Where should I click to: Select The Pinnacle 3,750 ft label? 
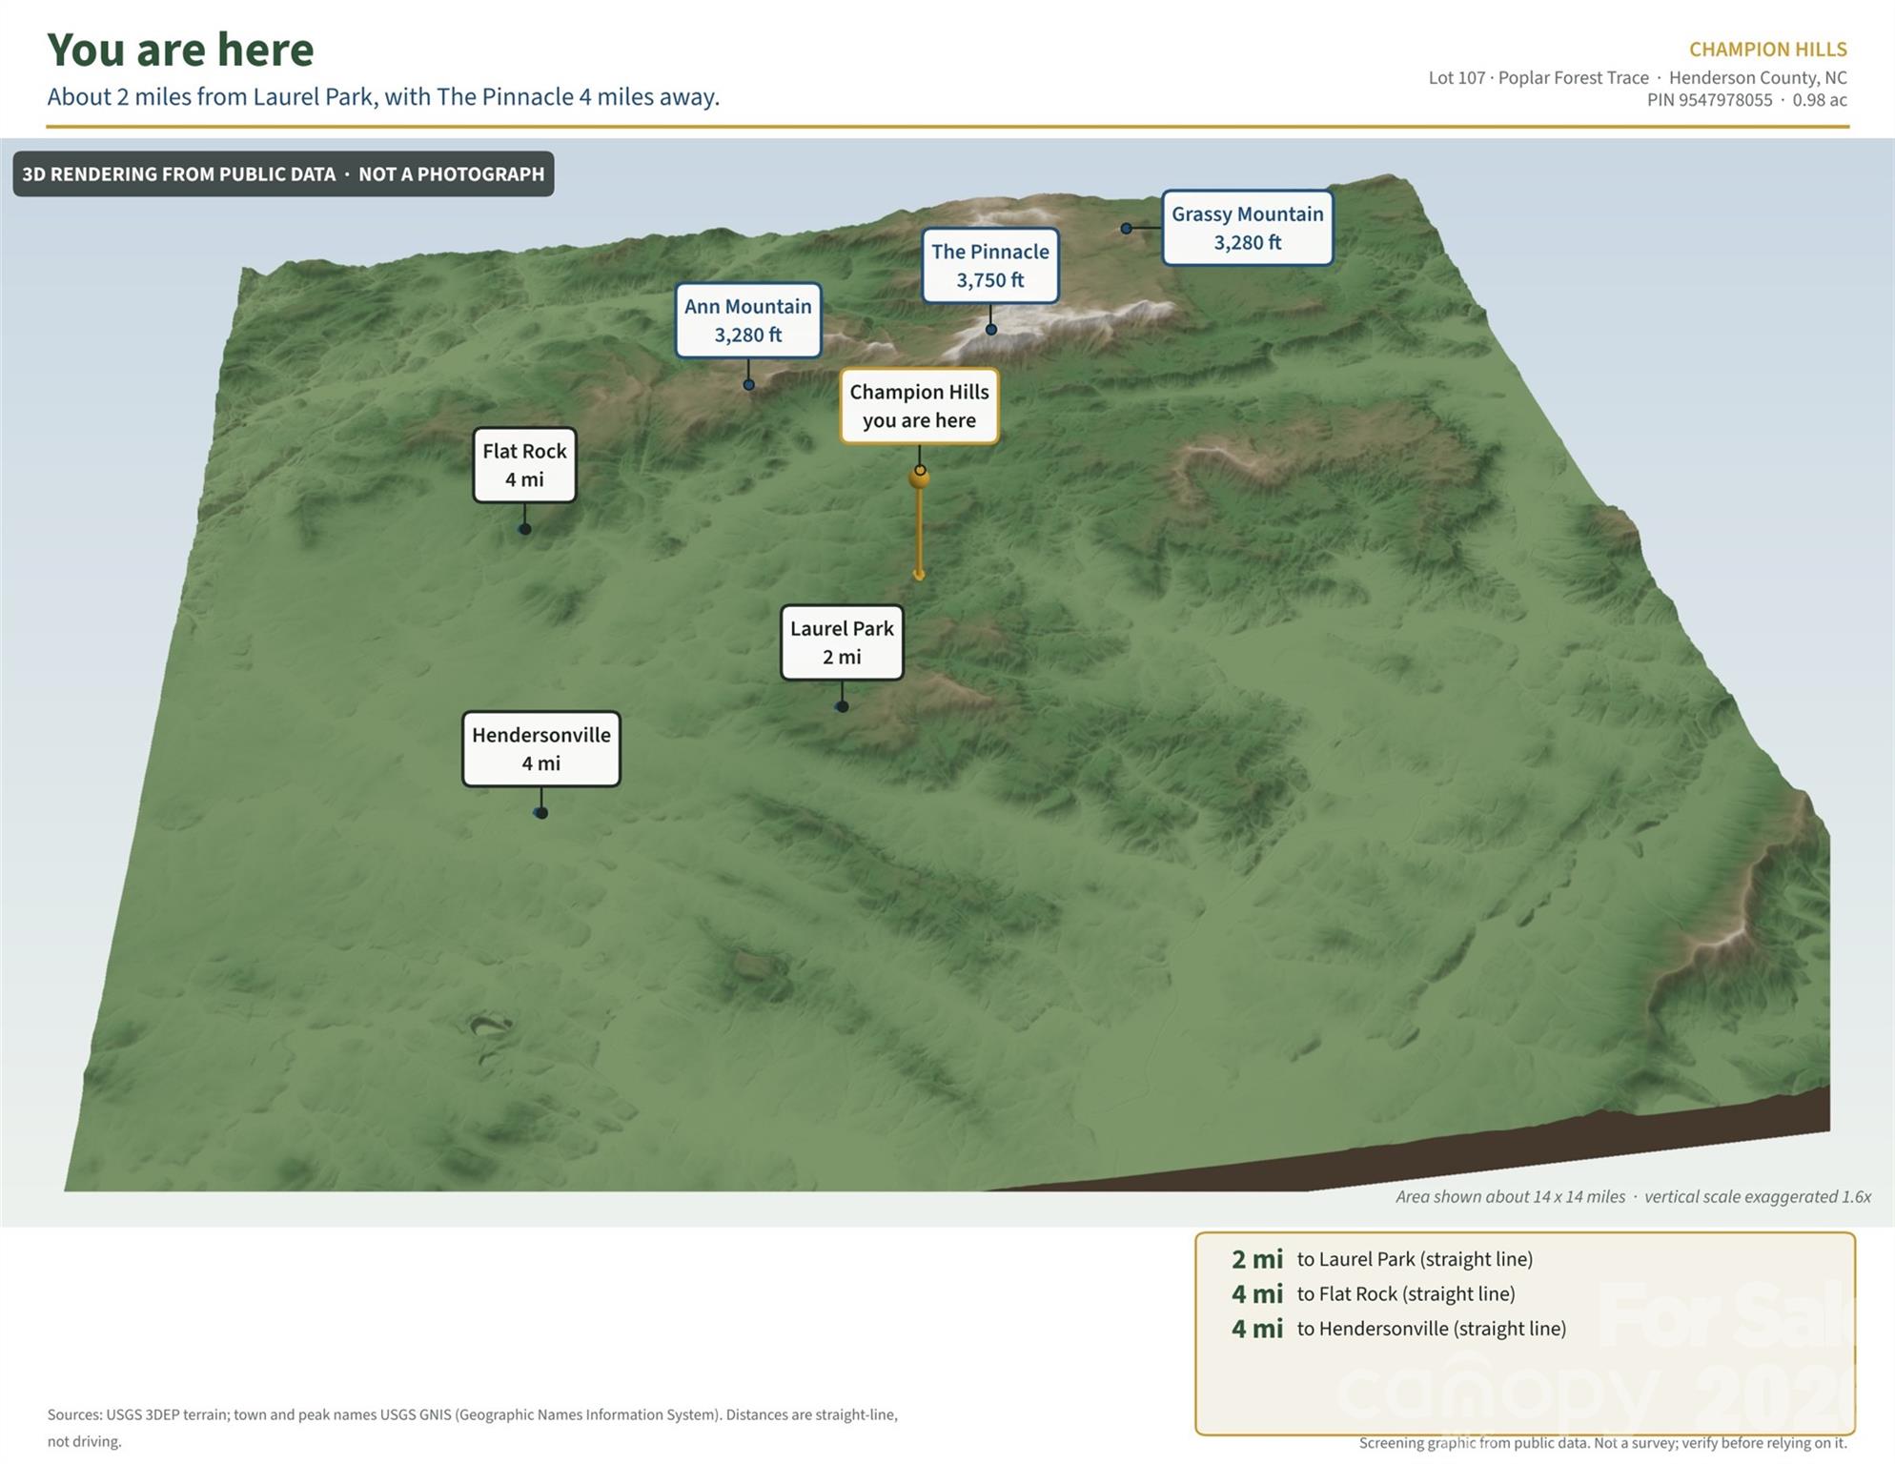tap(990, 266)
